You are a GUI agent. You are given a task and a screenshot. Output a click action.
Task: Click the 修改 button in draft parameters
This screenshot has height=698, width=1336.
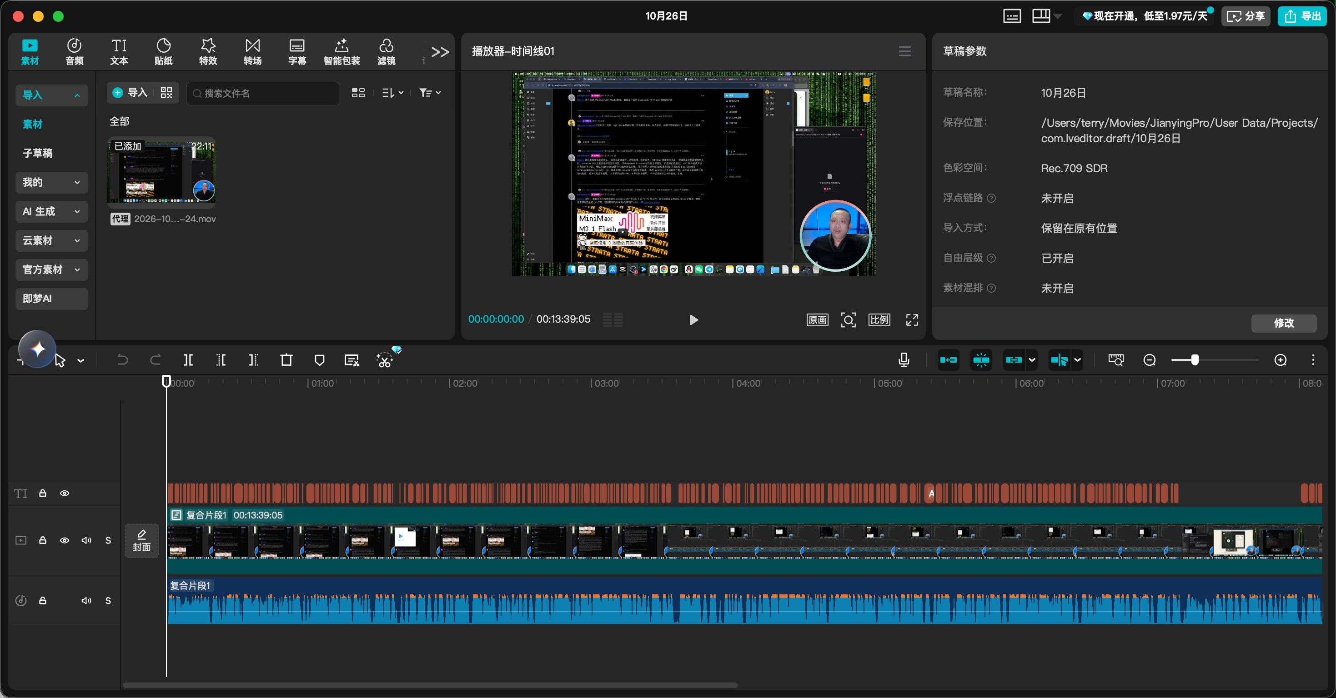tap(1284, 323)
